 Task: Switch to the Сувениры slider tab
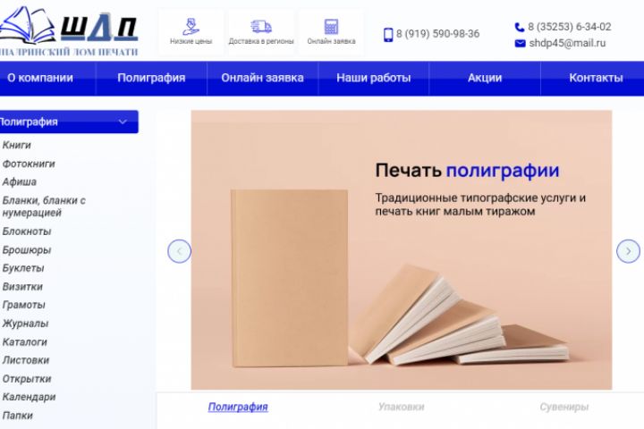563,407
